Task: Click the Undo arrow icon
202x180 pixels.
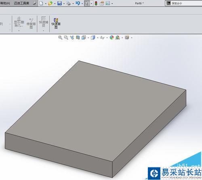Action: pyautogui.click(x=78, y=3)
